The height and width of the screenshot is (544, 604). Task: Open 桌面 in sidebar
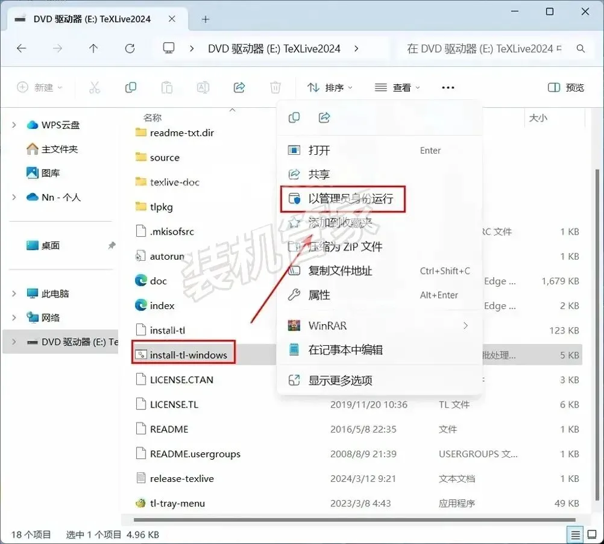coord(43,245)
